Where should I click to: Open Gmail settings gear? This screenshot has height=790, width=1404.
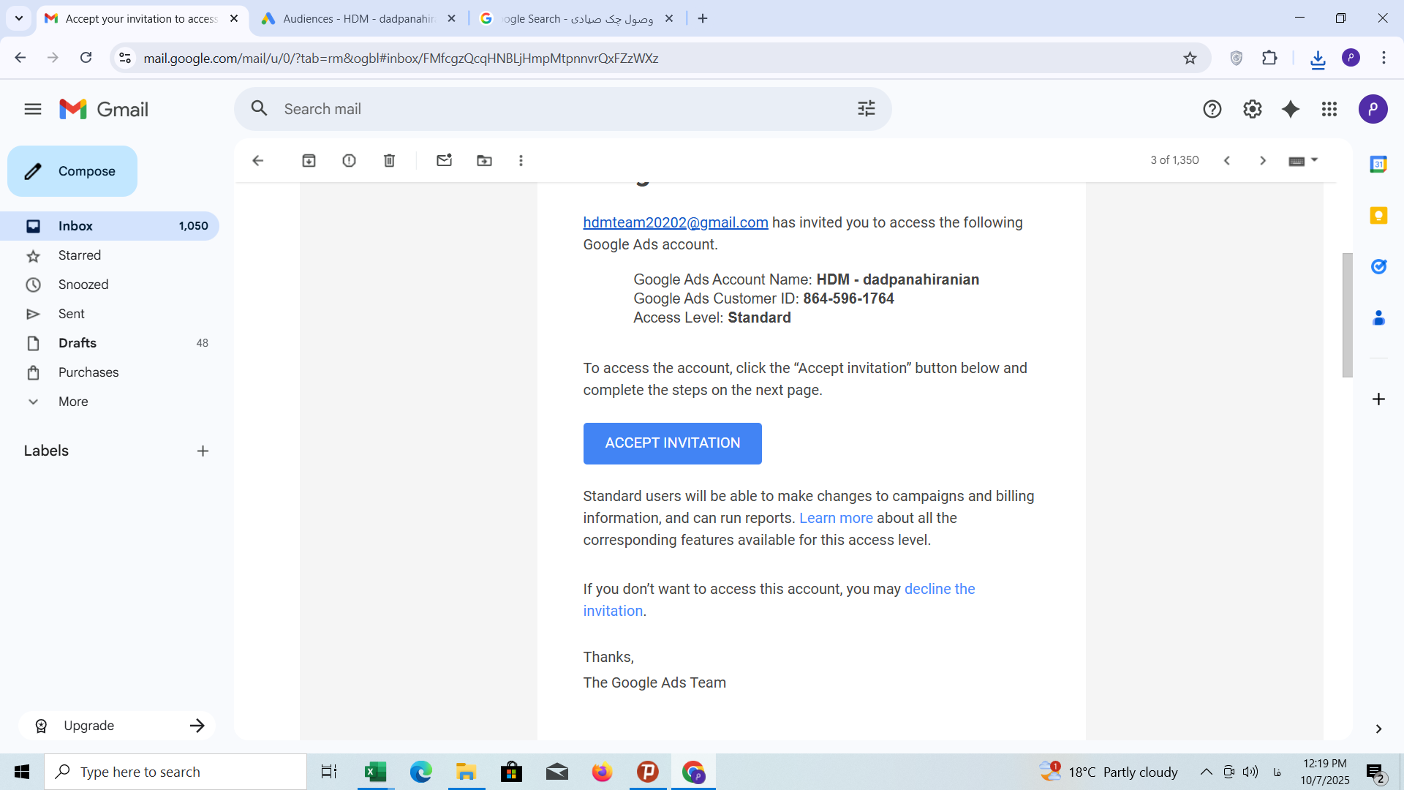click(1252, 109)
